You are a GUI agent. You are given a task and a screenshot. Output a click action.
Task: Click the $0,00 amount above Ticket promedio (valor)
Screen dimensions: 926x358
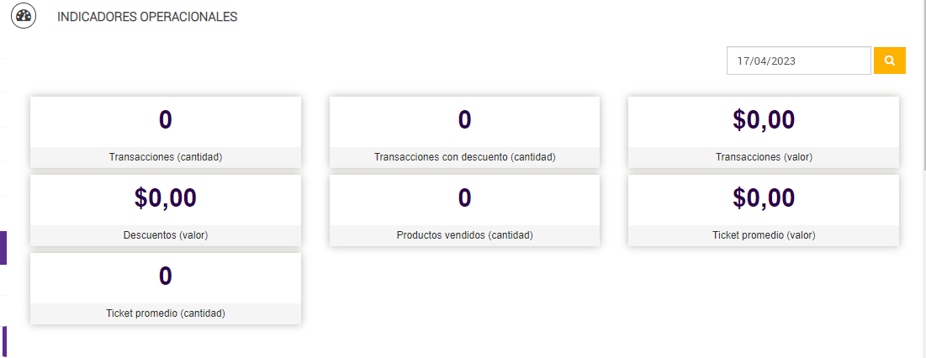[x=764, y=198]
